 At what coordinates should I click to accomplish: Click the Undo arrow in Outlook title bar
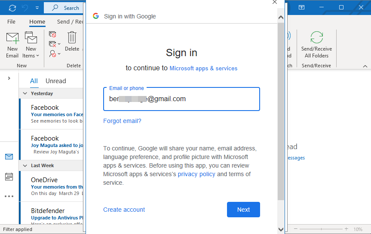coord(25,8)
